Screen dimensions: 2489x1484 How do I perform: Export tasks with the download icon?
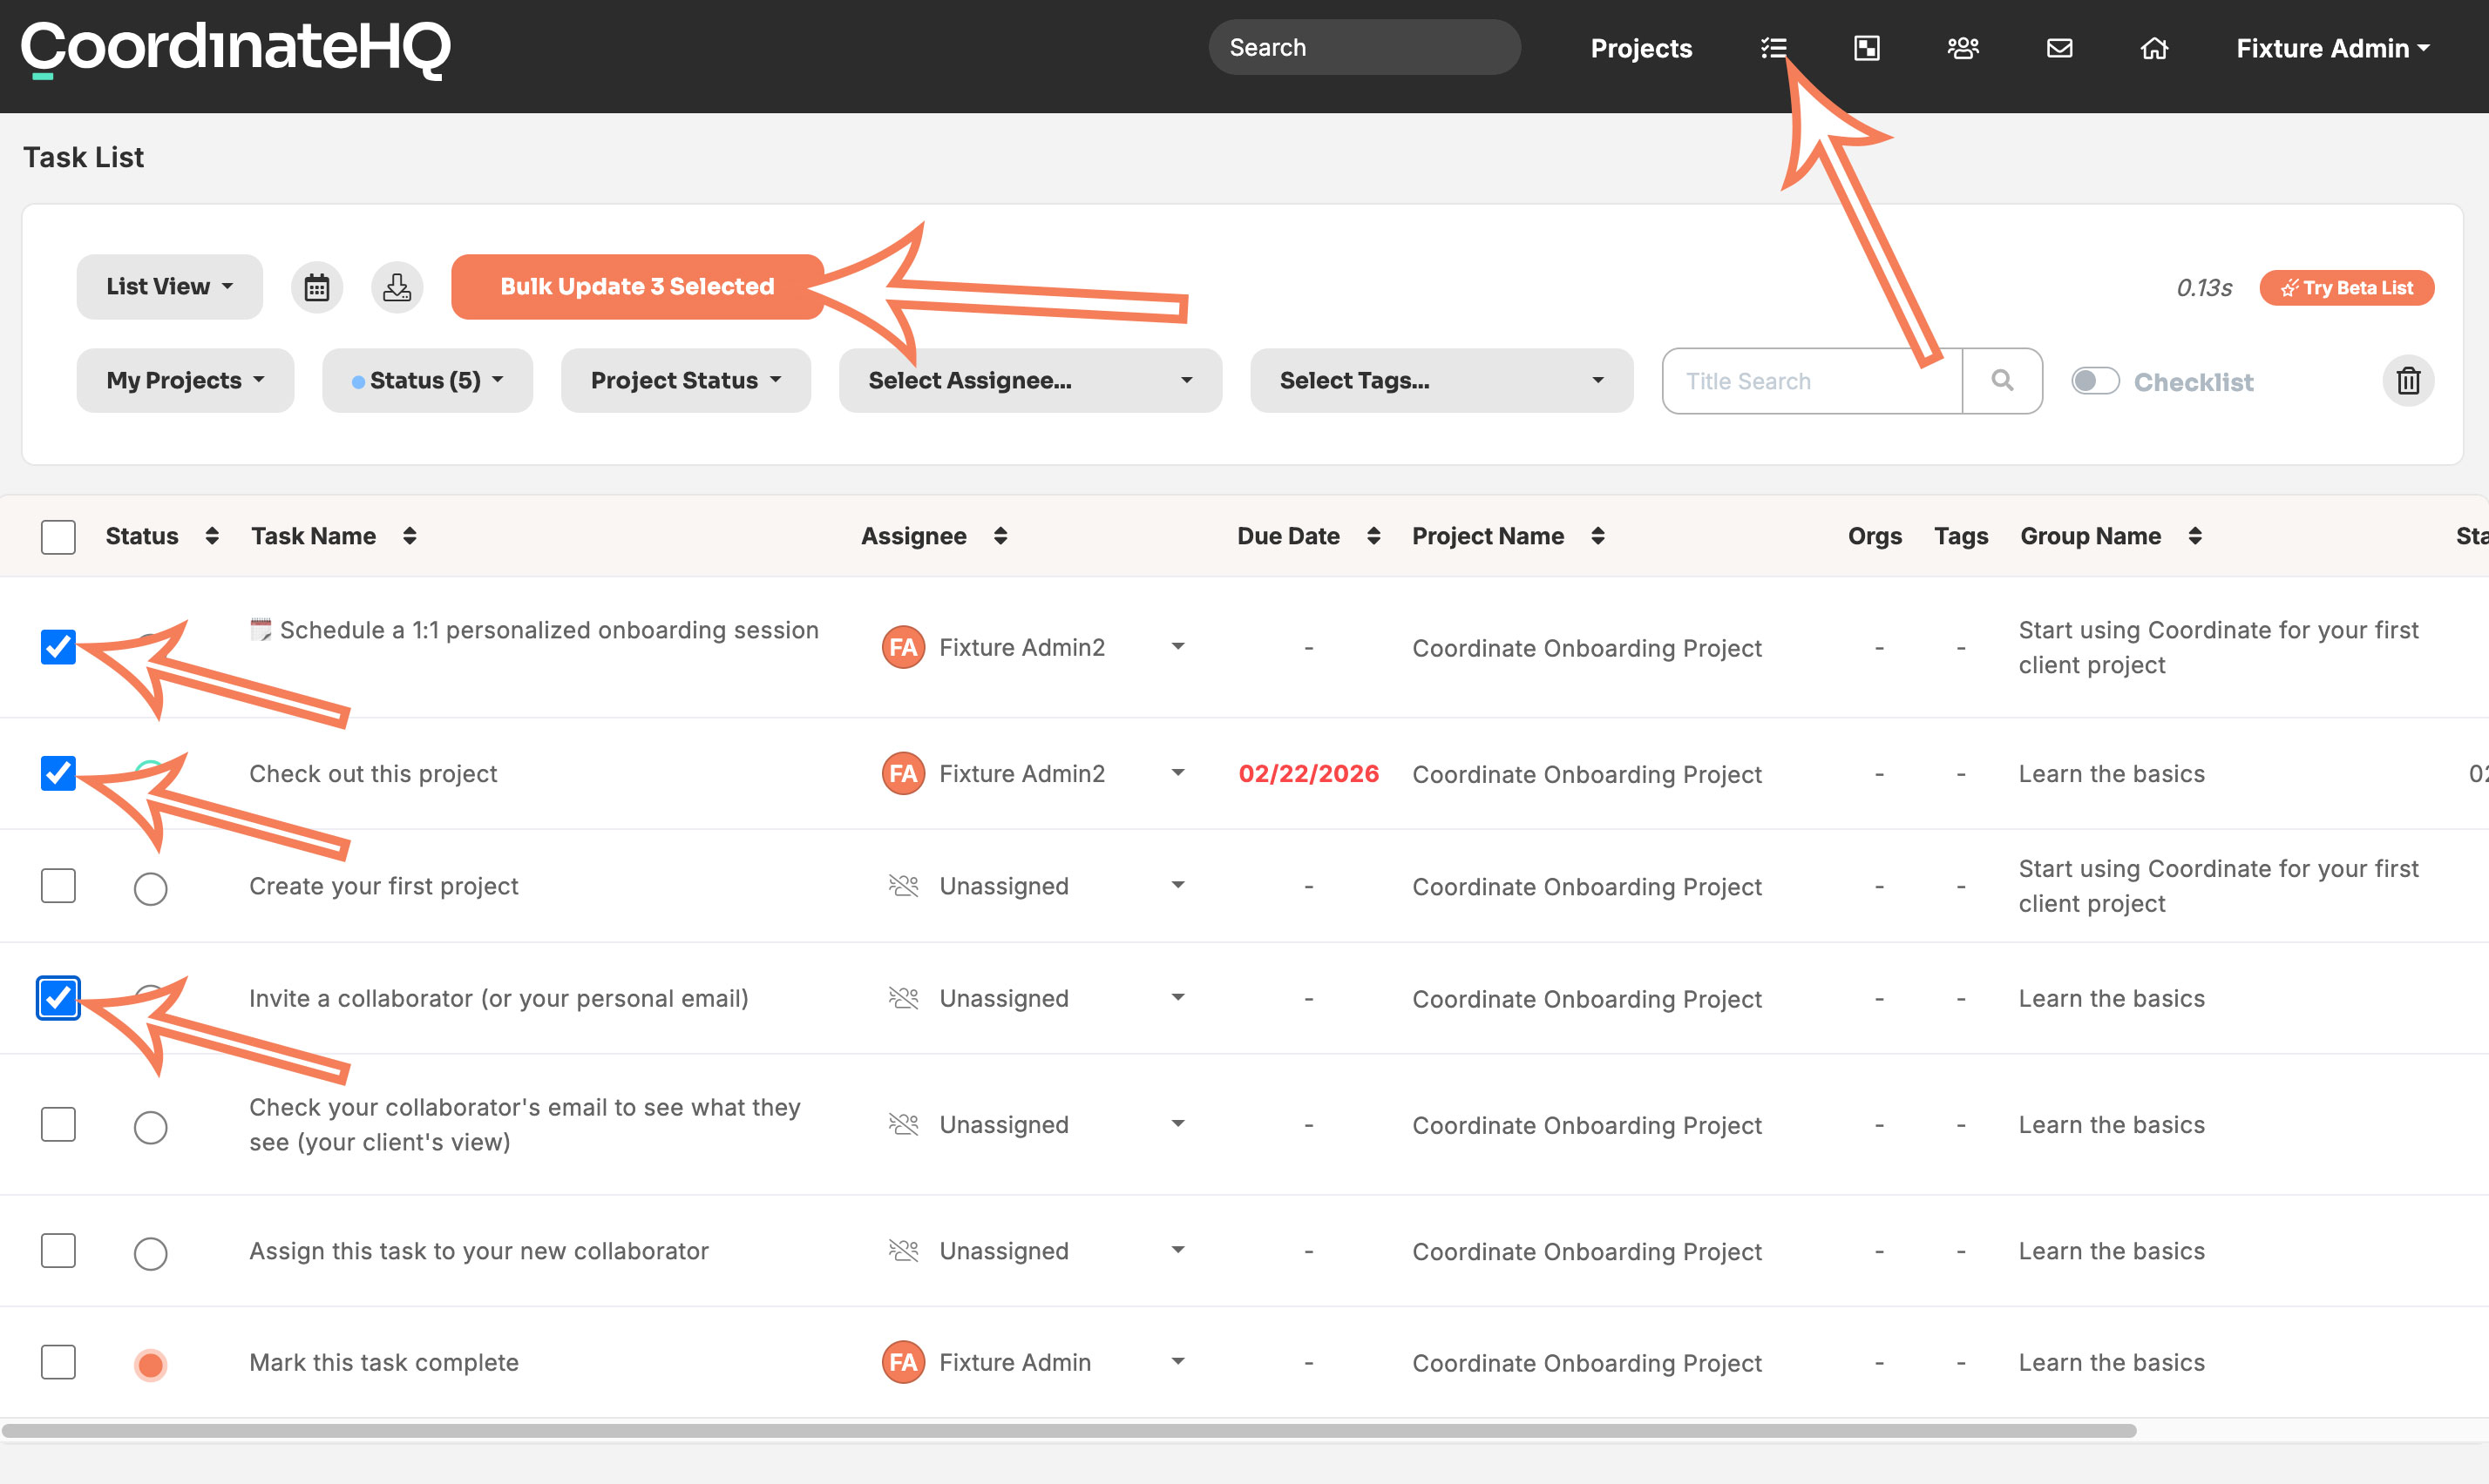397,288
